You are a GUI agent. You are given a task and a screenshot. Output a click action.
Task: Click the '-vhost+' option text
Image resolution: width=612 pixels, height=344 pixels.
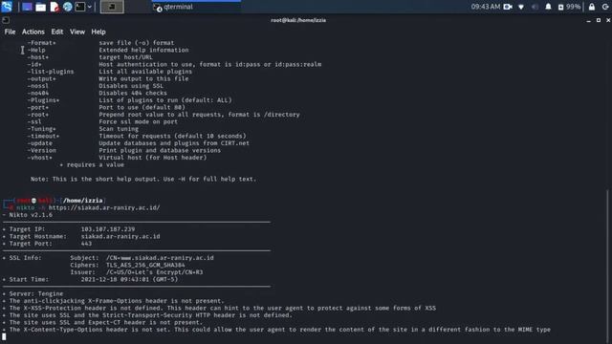39,158
